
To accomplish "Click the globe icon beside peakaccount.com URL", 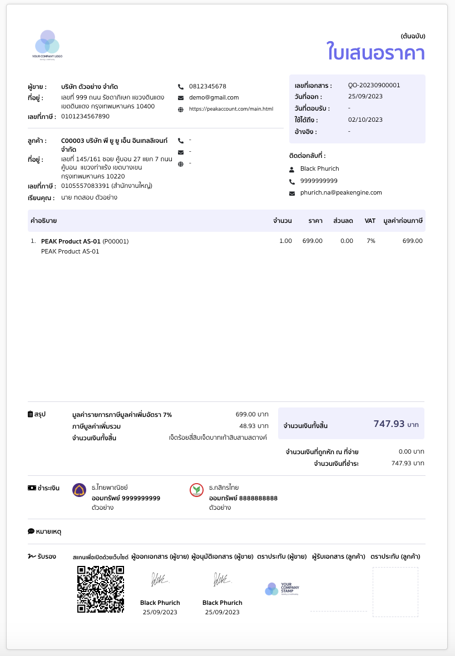I will pyautogui.click(x=180, y=110).
